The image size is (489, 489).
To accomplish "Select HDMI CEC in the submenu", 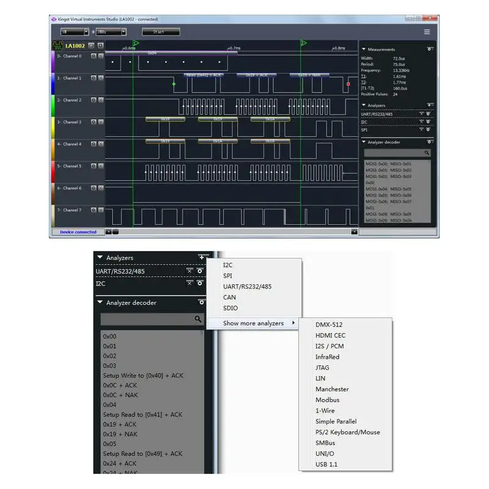I will [330, 335].
